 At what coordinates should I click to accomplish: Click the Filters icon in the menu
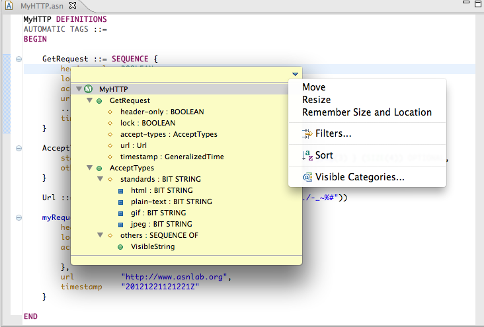(x=307, y=134)
